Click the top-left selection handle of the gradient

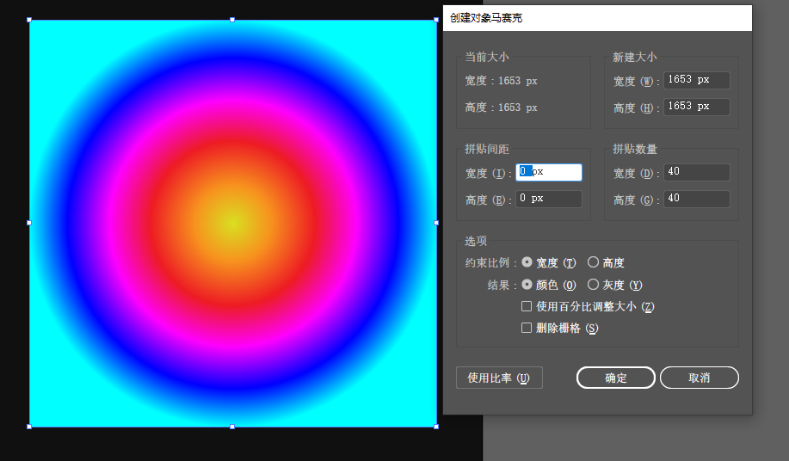(x=29, y=20)
